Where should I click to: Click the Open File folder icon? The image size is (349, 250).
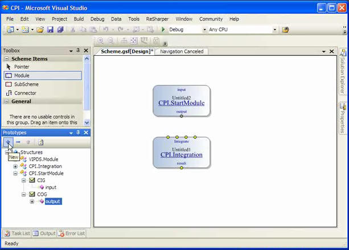click(41, 30)
